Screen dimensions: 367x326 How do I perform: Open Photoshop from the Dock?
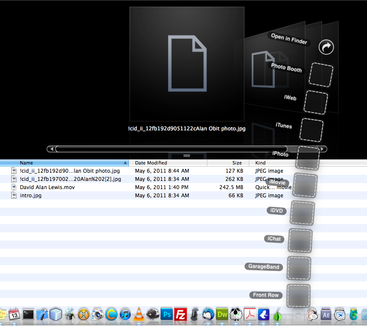pos(167,314)
